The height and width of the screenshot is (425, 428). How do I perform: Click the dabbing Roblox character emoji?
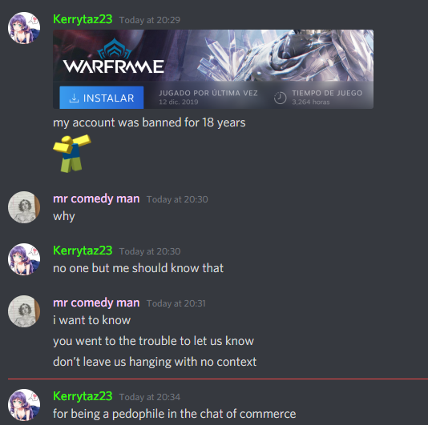72,154
